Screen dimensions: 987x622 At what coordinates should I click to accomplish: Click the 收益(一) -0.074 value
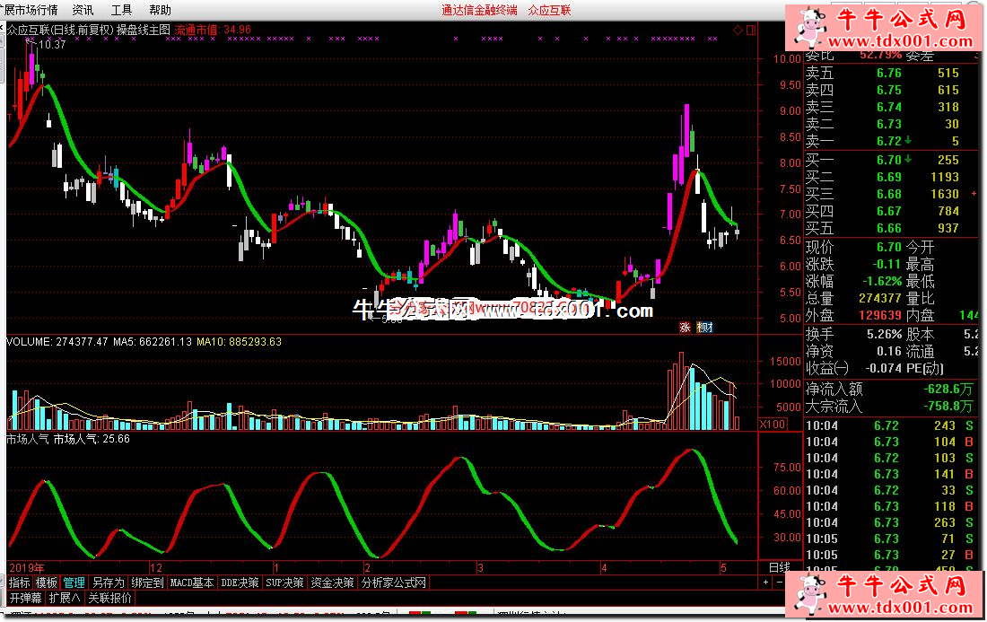(884, 368)
